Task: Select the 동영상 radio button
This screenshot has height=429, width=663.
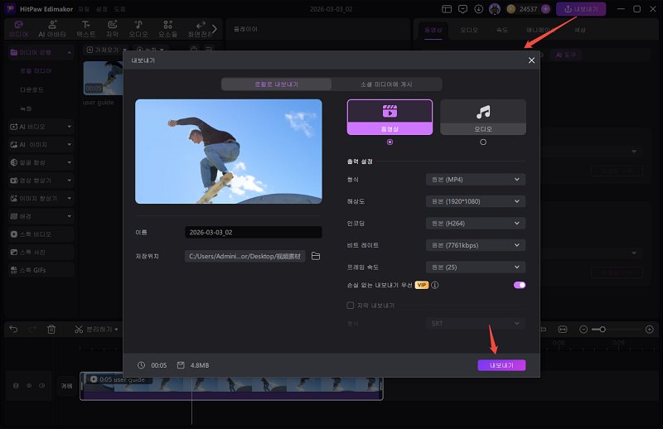Action: point(390,142)
